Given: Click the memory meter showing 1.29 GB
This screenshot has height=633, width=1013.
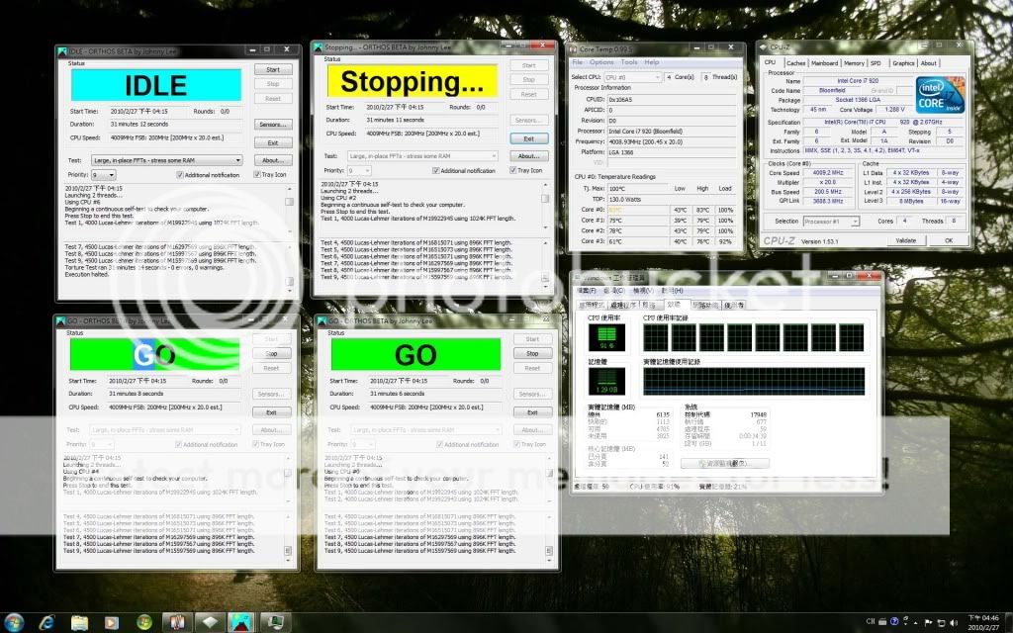Looking at the screenshot, I should pos(606,381).
